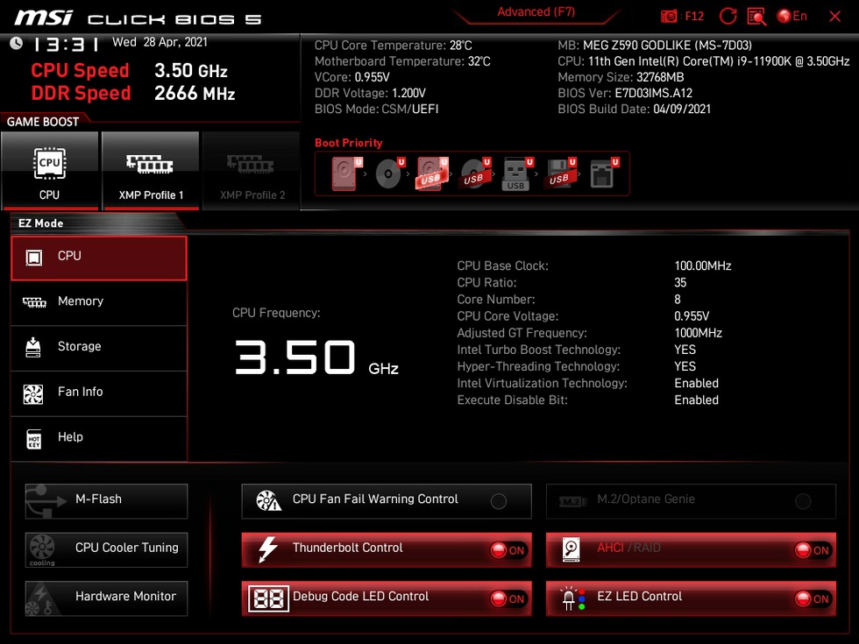
Task: Select the USB key boot device icon
Action: pos(517,174)
